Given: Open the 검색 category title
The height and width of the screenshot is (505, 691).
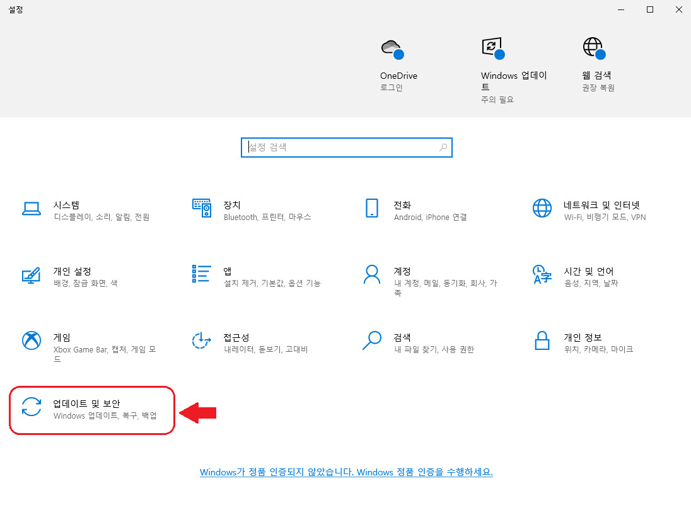Looking at the screenshot, I should coord(402,337).
